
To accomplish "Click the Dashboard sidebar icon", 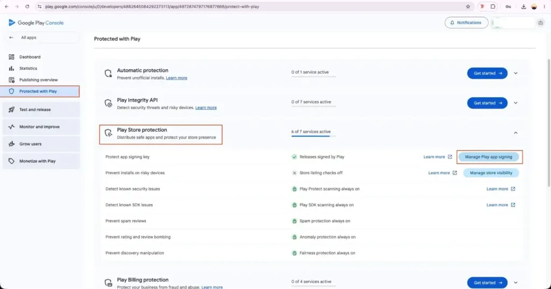I will click(12, 57).
